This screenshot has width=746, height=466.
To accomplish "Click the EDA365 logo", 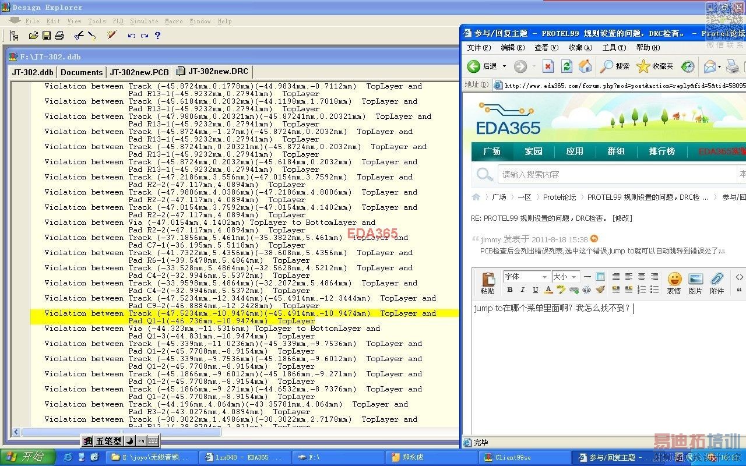I will pyautogui.click(x=508, y=119).
